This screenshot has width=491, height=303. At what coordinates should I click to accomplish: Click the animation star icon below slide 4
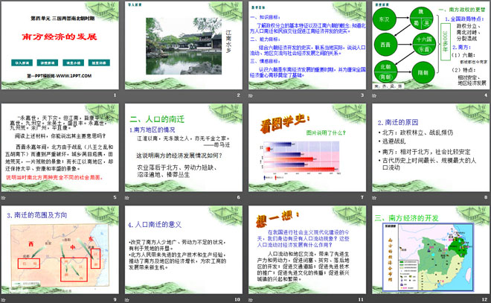tap(374, 95)
